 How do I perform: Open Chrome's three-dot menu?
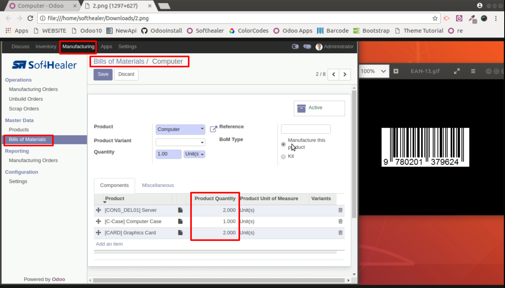pyautogui.click(x=496, y=18)
